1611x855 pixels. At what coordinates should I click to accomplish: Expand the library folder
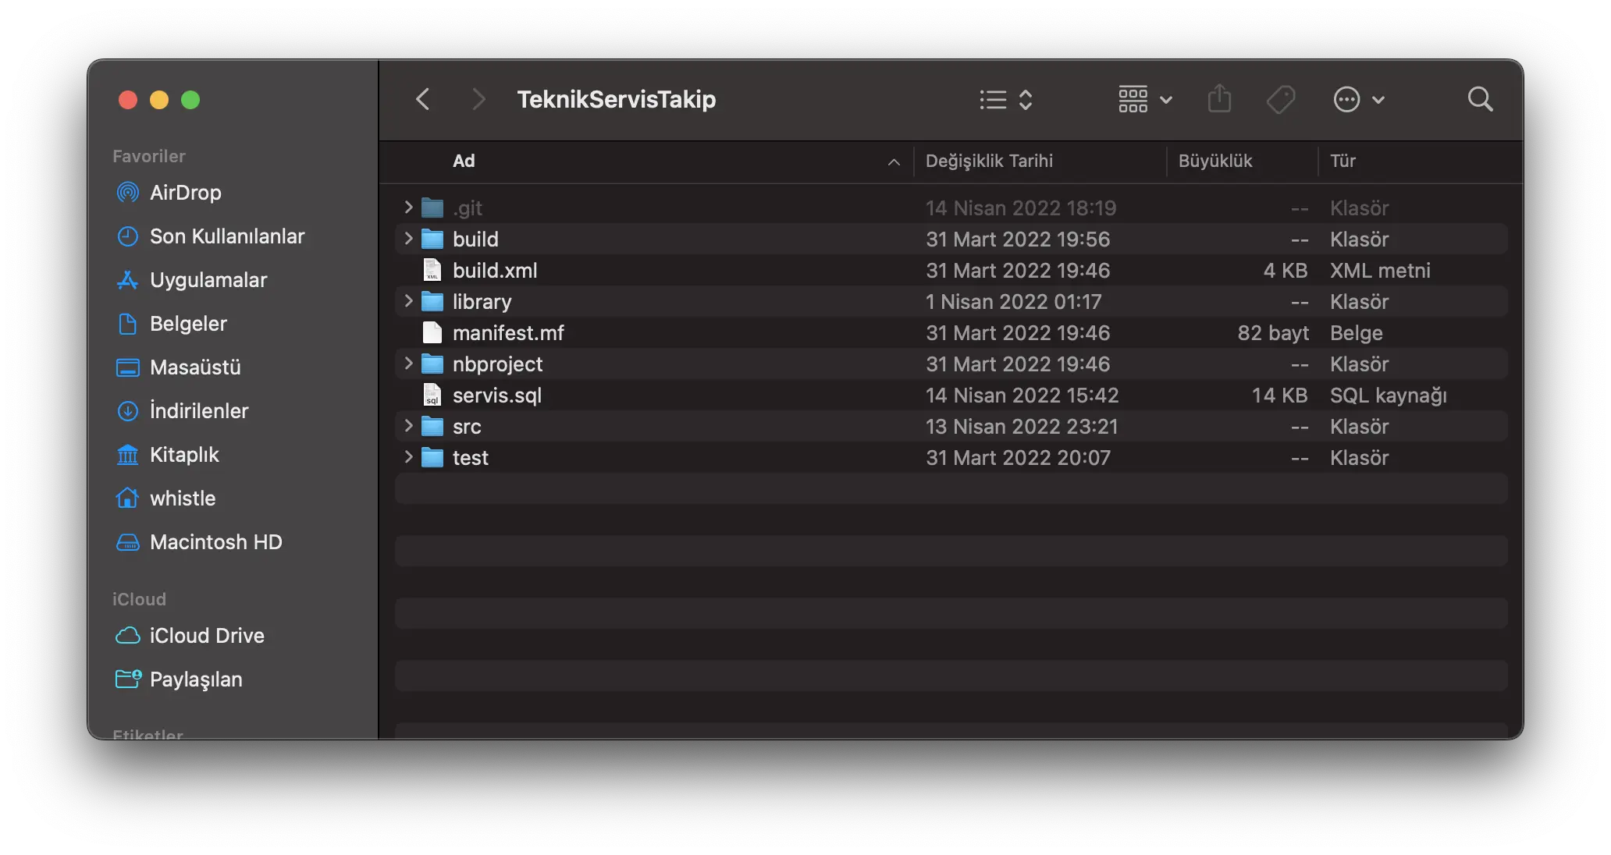pos(408,301)
